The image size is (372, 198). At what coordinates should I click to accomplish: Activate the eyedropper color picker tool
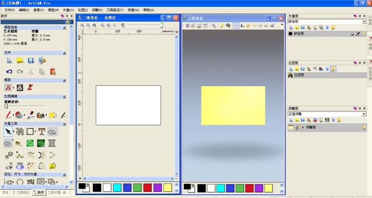pos(31,115)
